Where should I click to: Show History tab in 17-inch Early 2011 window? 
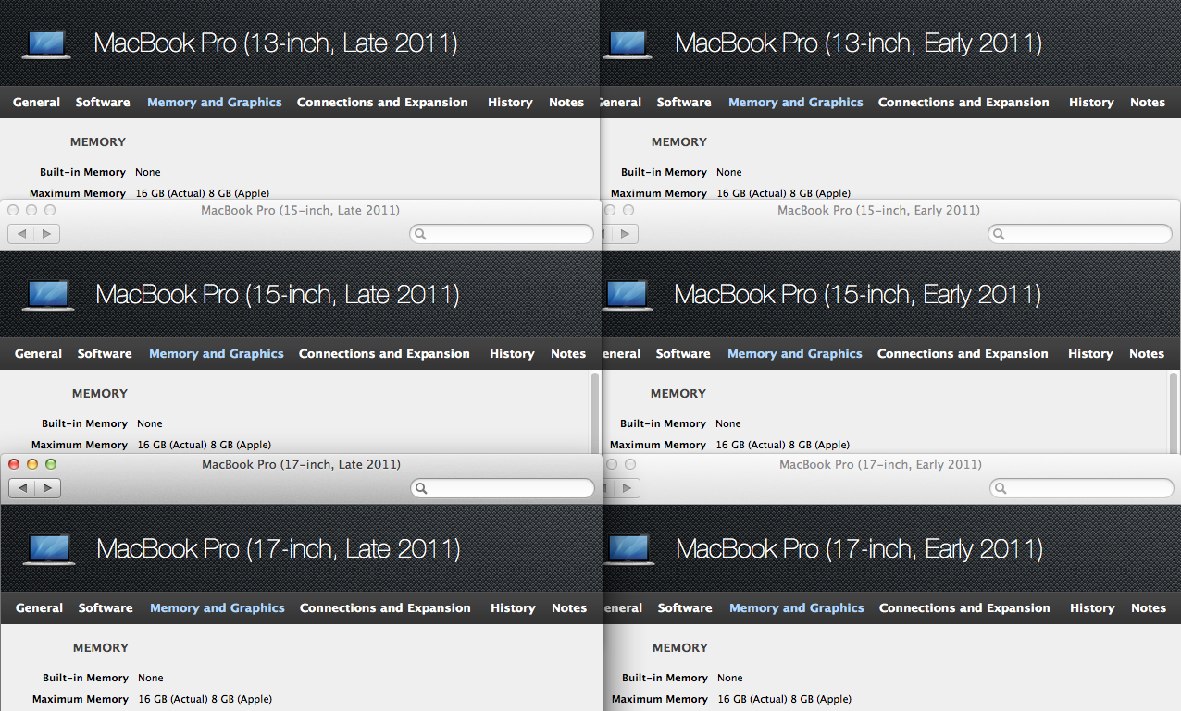pyautogui.click(x=1092, y=608)
